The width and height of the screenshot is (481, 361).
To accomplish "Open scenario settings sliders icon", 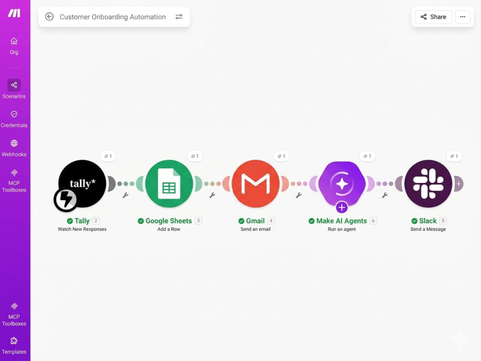I will 179,16.
